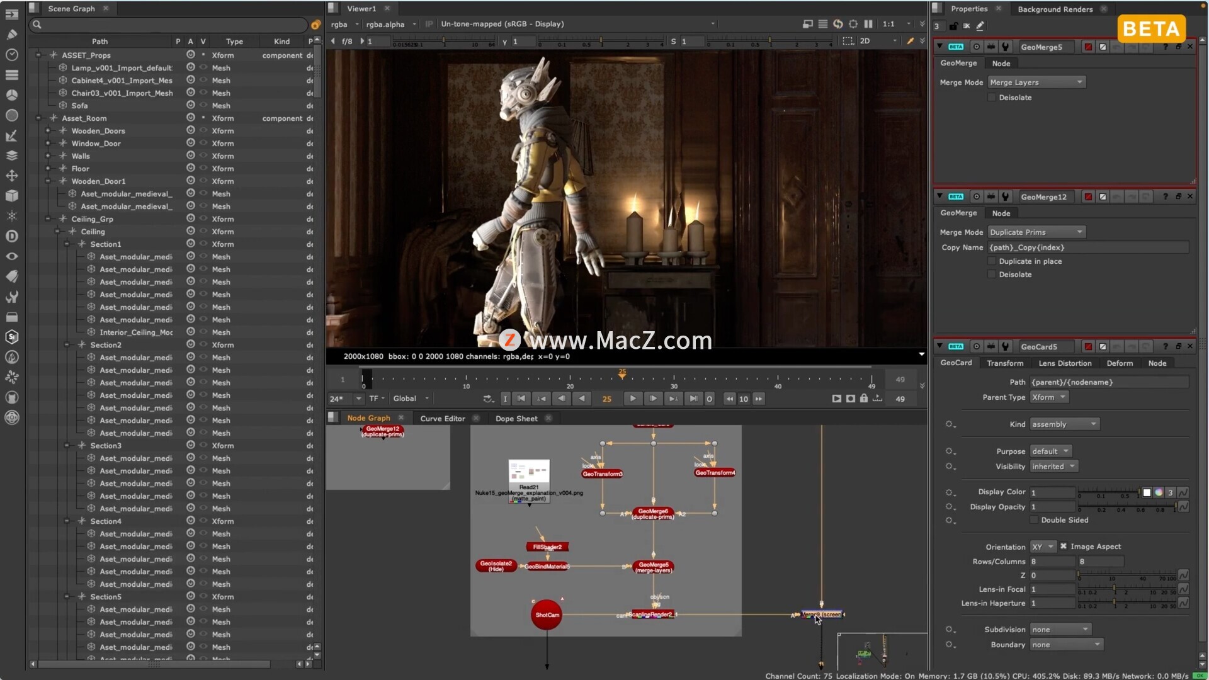Click the Properties clear all panels icon
The width and height of the screenshot is (1209, 680).
click(967, 26)
